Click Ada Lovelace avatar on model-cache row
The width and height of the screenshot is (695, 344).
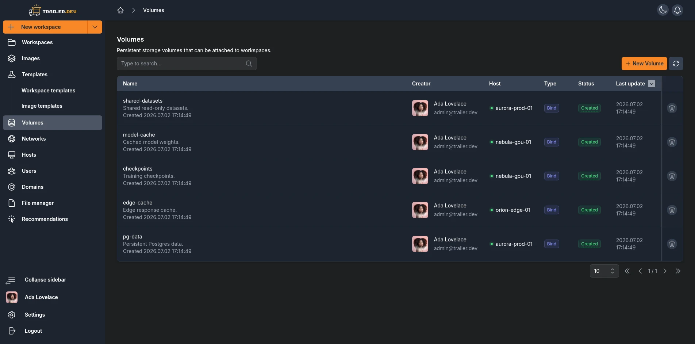(420, 142)
